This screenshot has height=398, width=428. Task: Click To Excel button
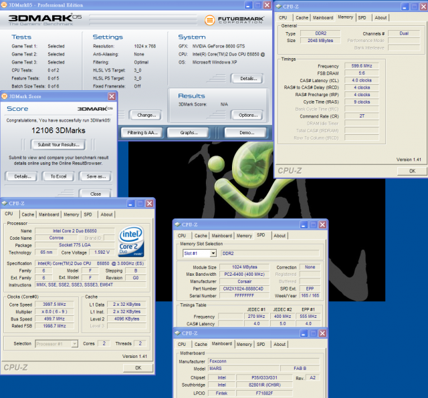click(58, 176)
